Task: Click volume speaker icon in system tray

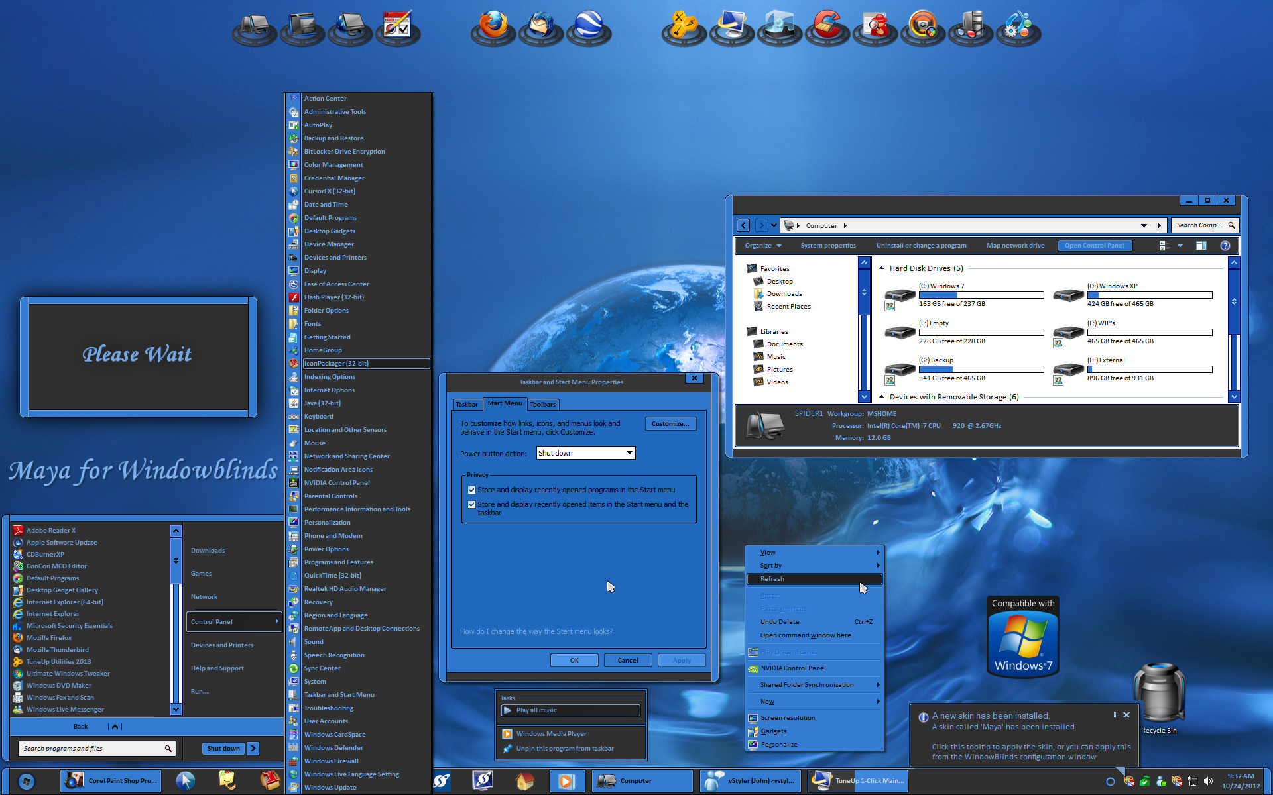Action: 1208,781
